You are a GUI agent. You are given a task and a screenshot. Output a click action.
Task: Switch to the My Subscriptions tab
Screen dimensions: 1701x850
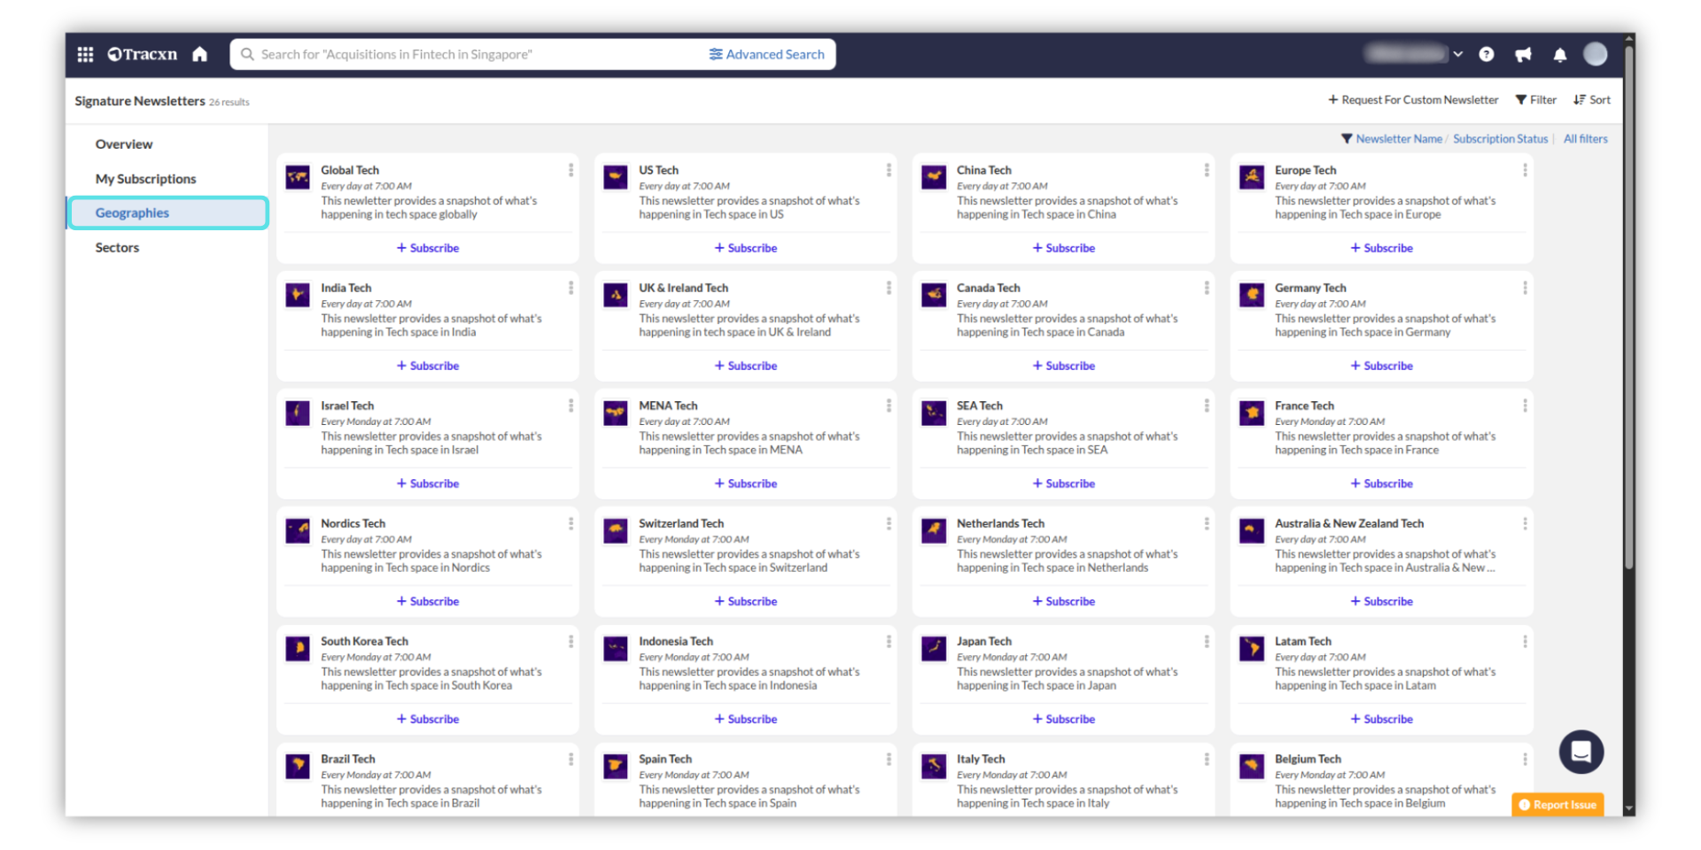pyautogui.click(x=145, y=179)
